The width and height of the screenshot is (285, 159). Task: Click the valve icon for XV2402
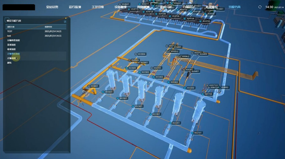coord(154,77)
